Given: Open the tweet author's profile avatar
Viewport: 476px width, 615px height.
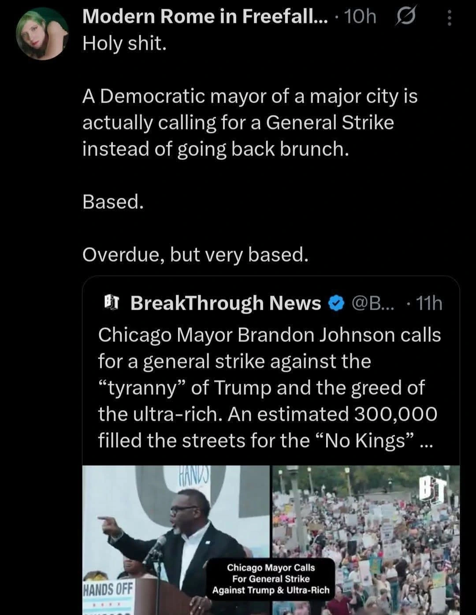Looking at the screenshot, I should click(42, 34).
